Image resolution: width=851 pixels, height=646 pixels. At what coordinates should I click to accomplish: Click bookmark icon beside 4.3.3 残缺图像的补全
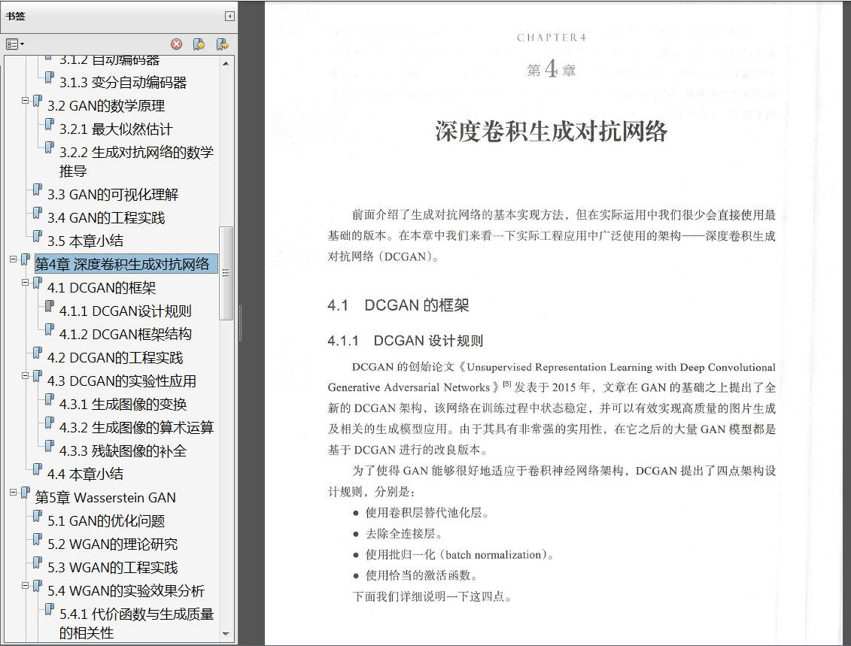50,446
